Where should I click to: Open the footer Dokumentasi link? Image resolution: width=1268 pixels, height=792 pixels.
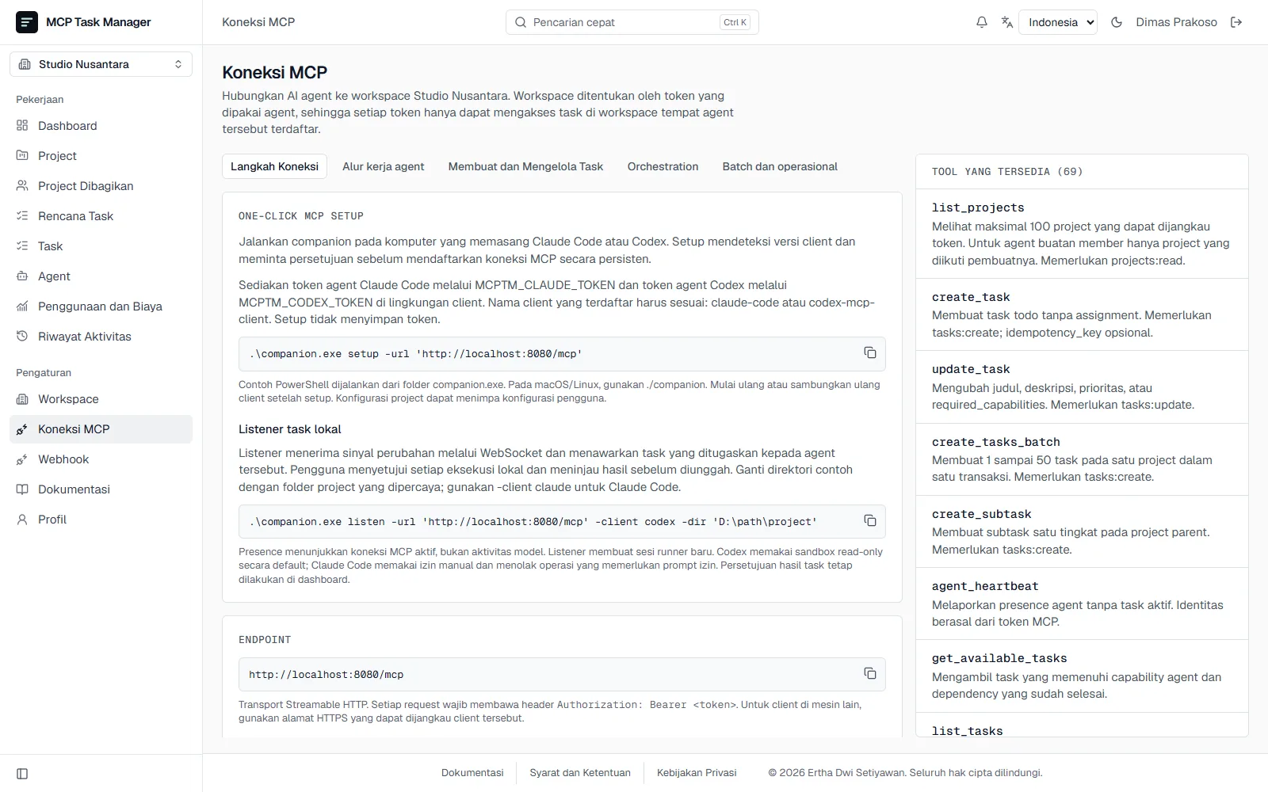coord(472,773)
